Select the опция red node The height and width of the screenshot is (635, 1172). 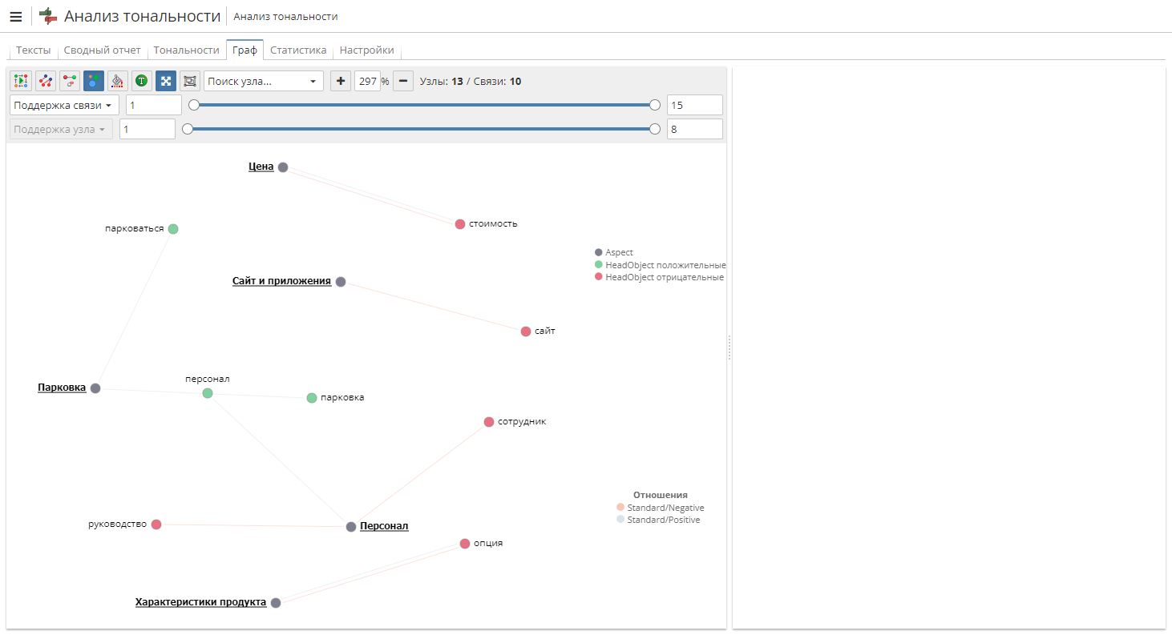pyautogui.click(x=465, y=544)
